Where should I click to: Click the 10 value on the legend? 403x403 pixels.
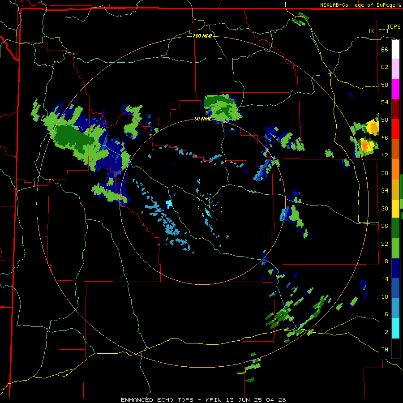[385, 296]
